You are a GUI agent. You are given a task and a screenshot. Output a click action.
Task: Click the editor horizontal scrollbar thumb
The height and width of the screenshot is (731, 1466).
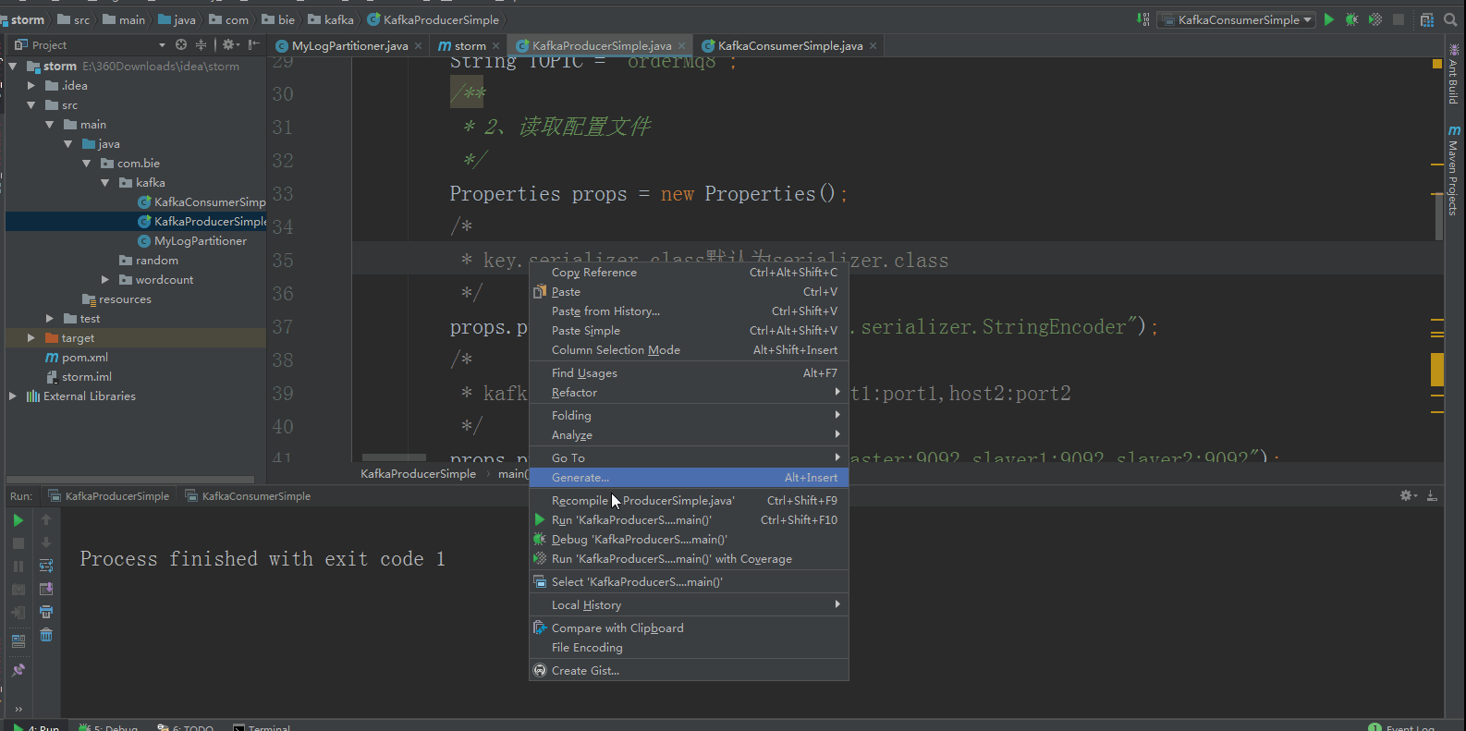coord(394,457)
